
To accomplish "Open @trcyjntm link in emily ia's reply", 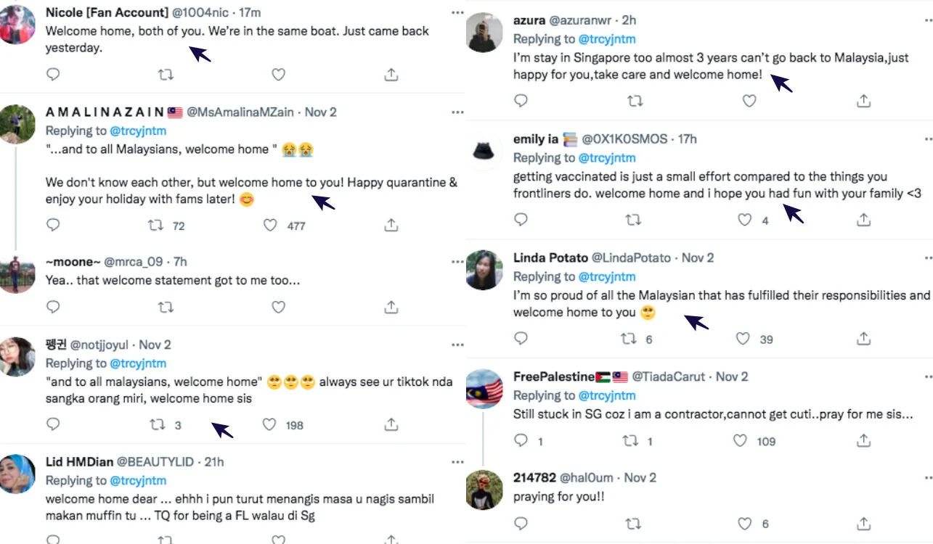I will pyautogui.click(x=607, y=157).
